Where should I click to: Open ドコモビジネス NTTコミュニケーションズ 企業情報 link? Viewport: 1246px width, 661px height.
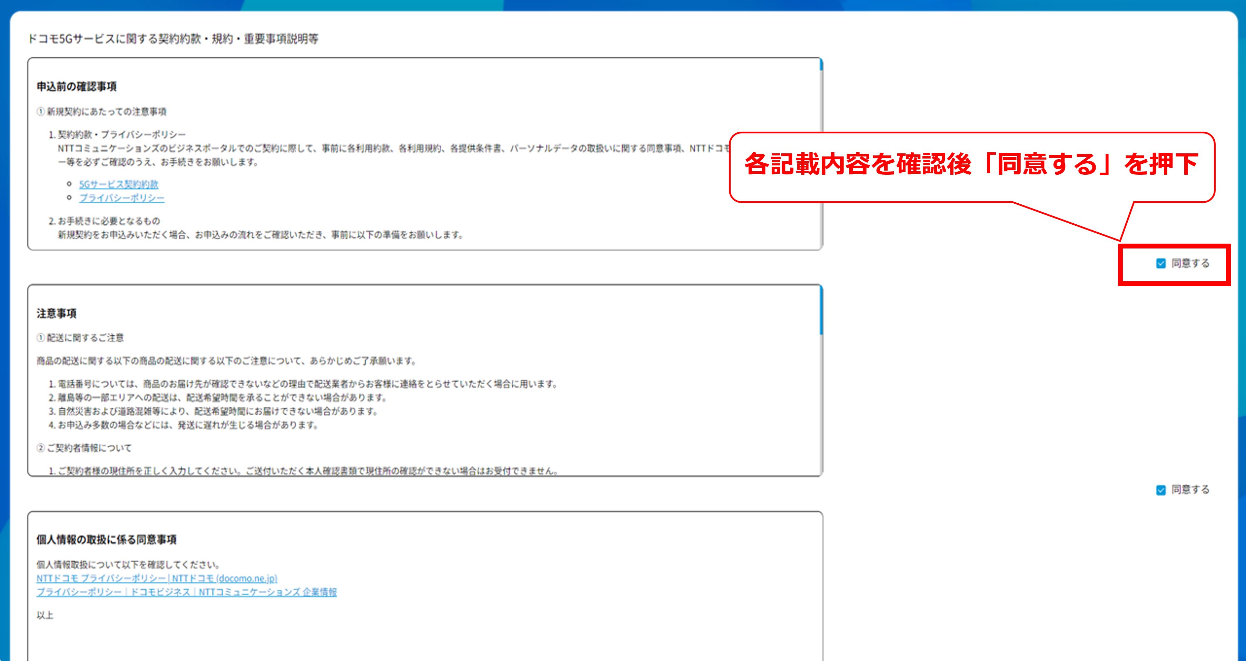coord(186,592)
